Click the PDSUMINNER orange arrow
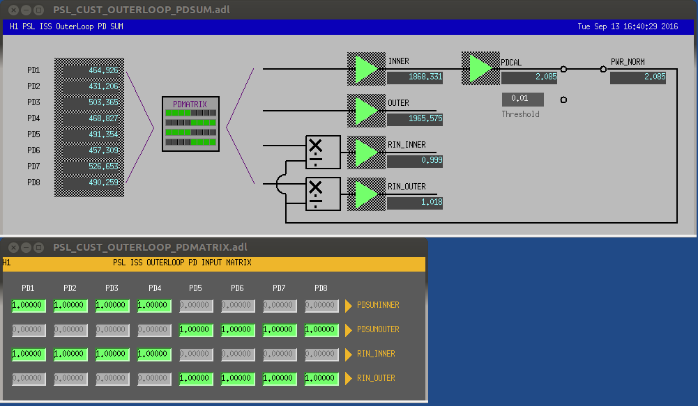The height and width of the screenshot is (406, 698). (x=349, y=306)
